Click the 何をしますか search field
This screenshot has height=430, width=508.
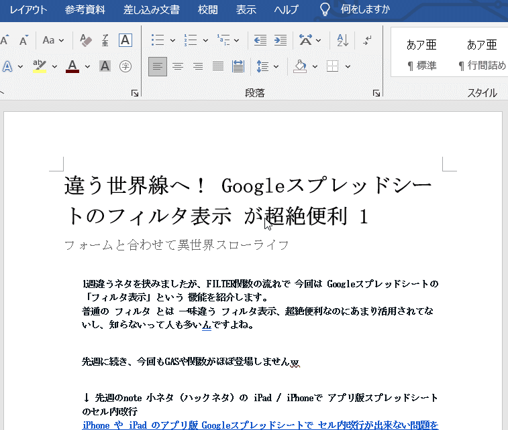365,9
